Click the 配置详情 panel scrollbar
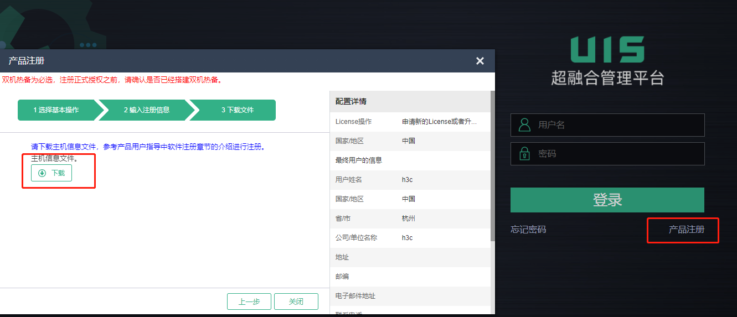737x317 pixels. [x=493, y=166]
